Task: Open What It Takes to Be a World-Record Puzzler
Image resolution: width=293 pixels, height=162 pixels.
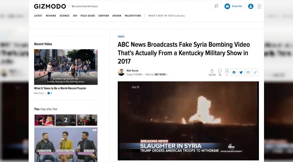Action: [60, 88]
